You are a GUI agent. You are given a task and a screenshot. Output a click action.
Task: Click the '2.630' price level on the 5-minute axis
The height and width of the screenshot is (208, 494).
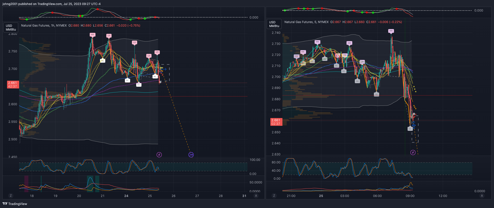[276, 154]
